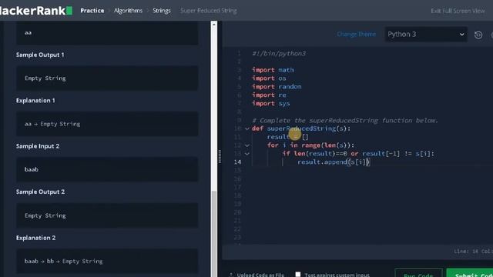Click Exit Full Screen View
This screenshot has height=277, width=493.
click(458, 11)
